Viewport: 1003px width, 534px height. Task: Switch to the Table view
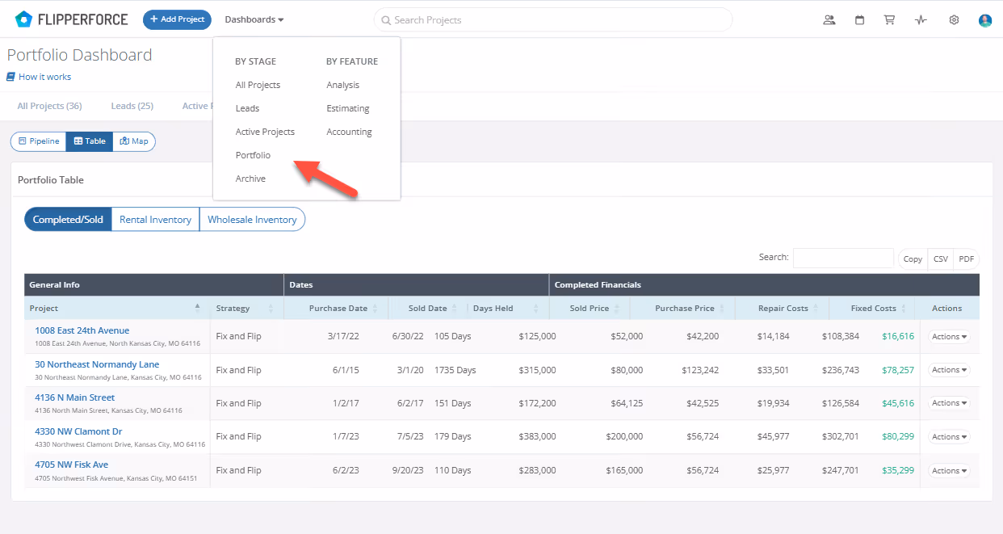pos(90,141)
